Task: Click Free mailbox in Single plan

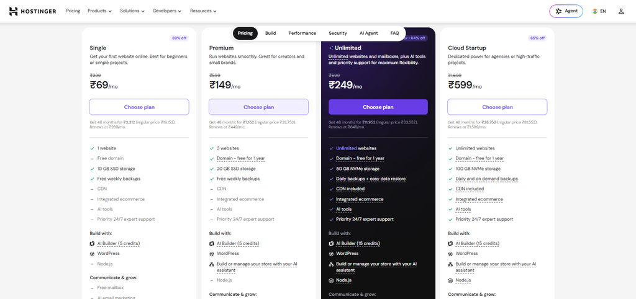Action: point(111,288)
